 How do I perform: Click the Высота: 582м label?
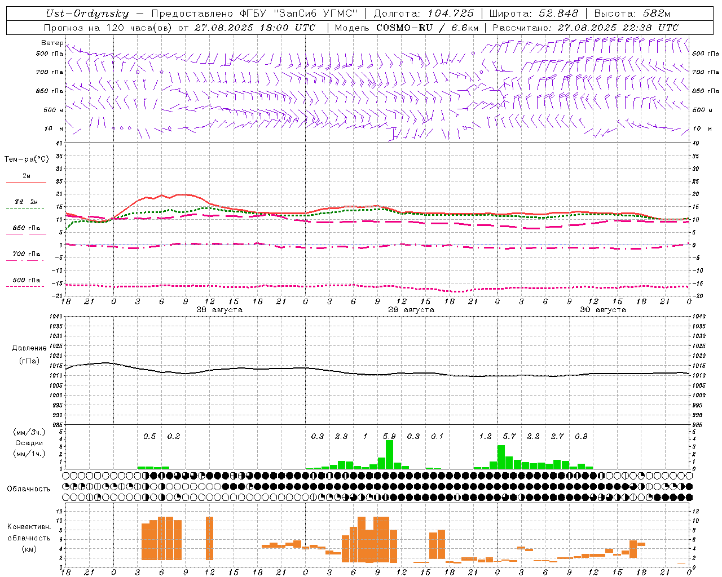click(632, 14)
